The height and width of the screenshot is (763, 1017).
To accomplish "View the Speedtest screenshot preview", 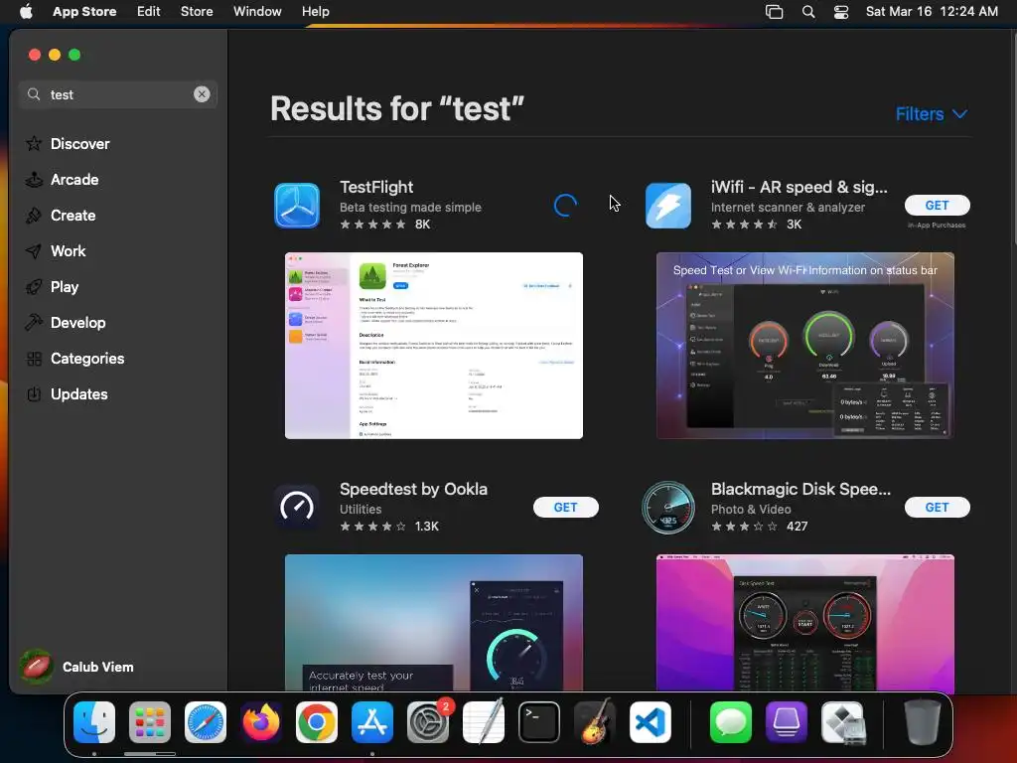I will tap(434, 623).
